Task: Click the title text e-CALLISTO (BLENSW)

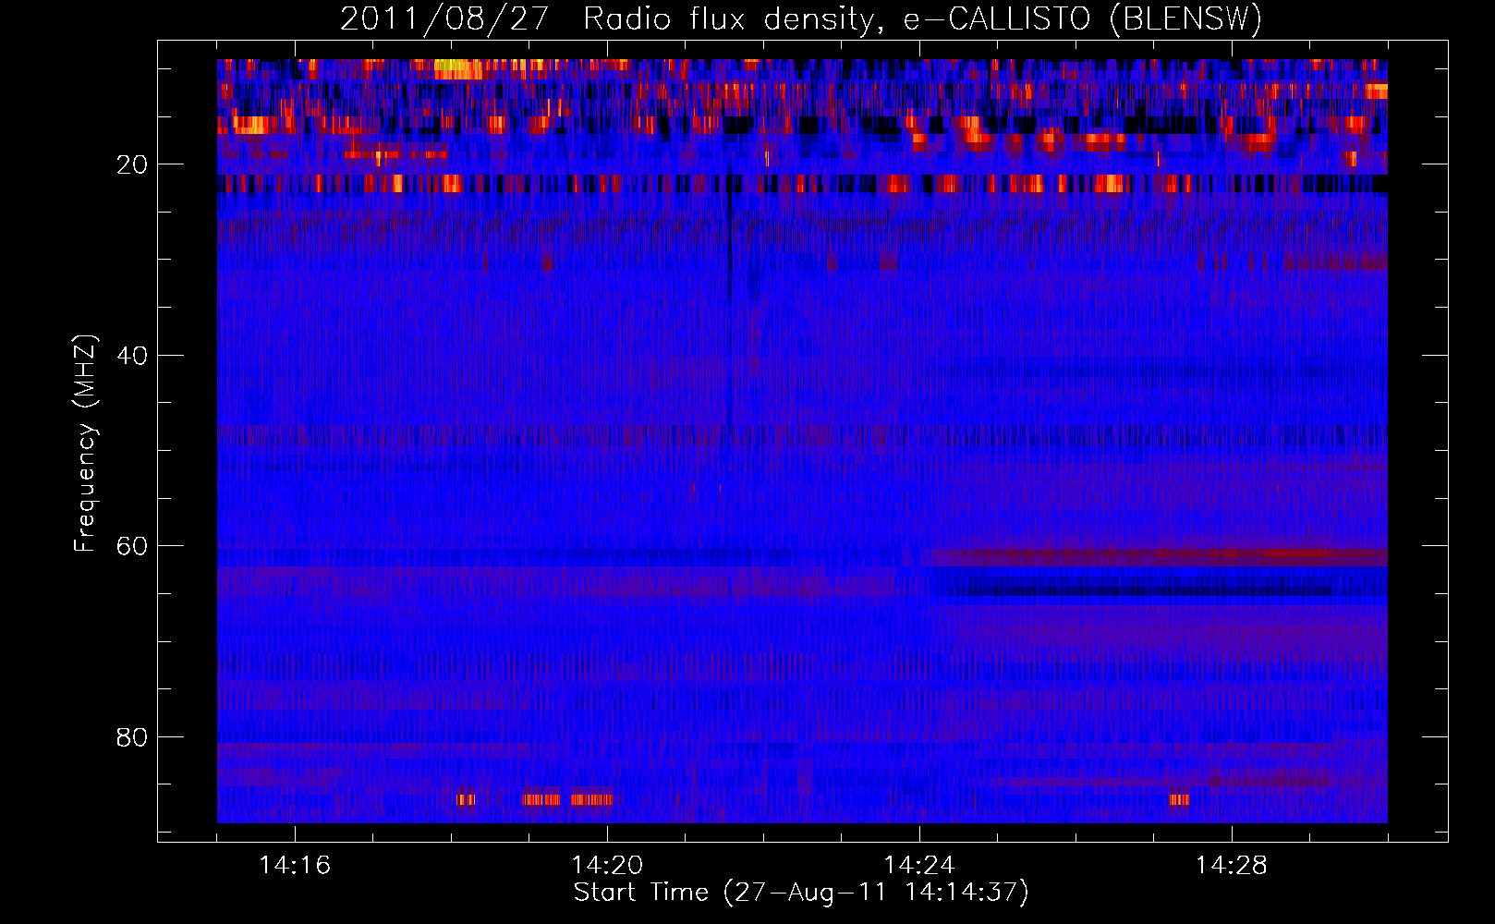Action: (1082, 19)
